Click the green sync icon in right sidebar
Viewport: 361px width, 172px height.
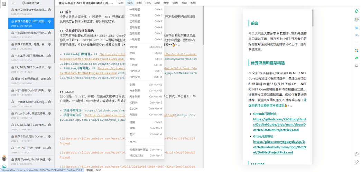pyautogui.click(x=357, y=11)
